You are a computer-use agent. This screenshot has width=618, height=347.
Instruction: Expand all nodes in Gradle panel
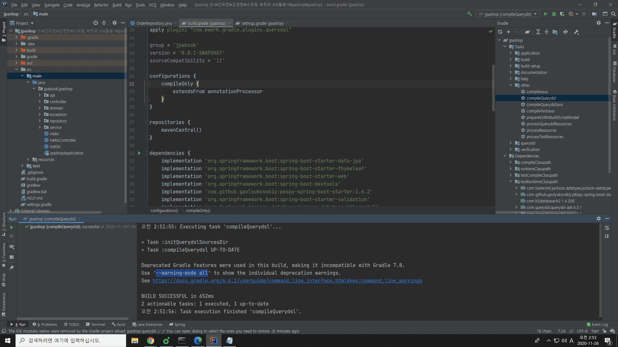pos(538,32)
